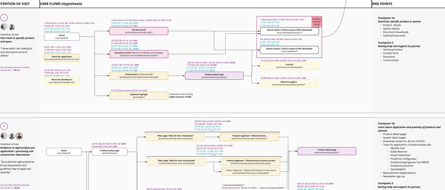Image resolution: width=445 pixels, height=190 pixels.
Task: Click the filtered entries (access on-site) box
Action: [x=251, y=162]
